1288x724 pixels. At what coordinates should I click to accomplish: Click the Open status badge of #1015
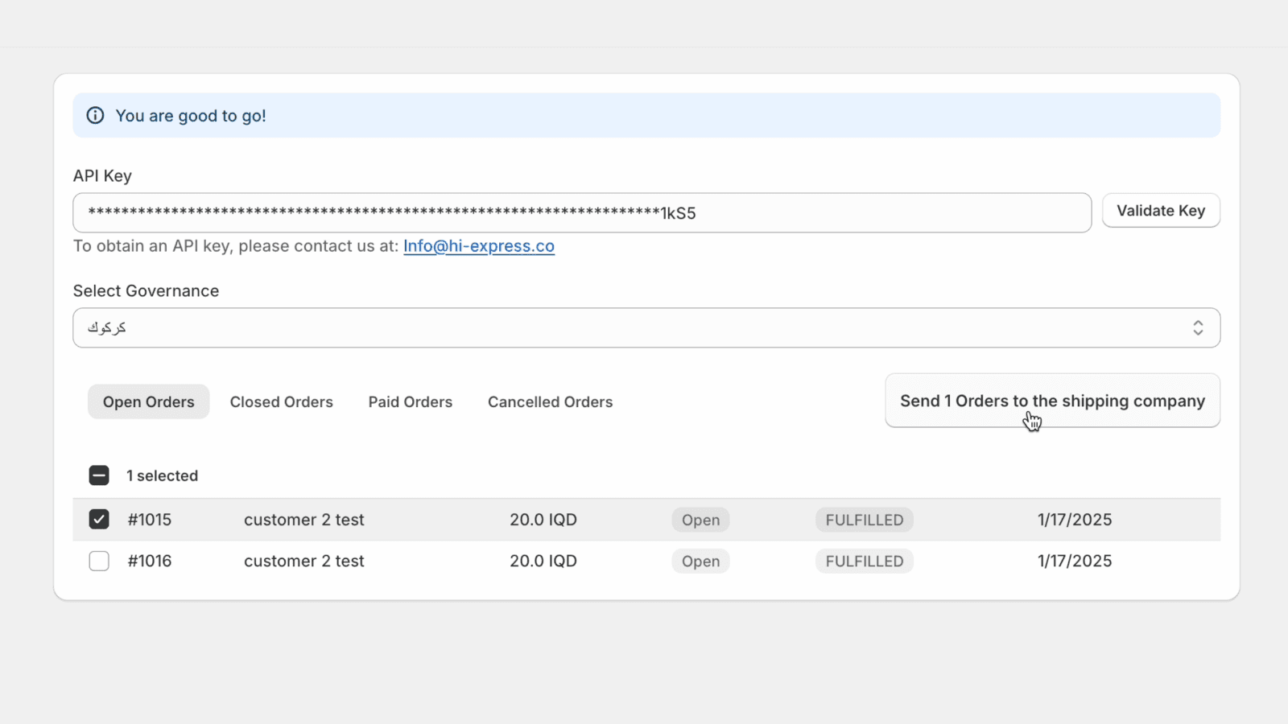tap(700, 520)
